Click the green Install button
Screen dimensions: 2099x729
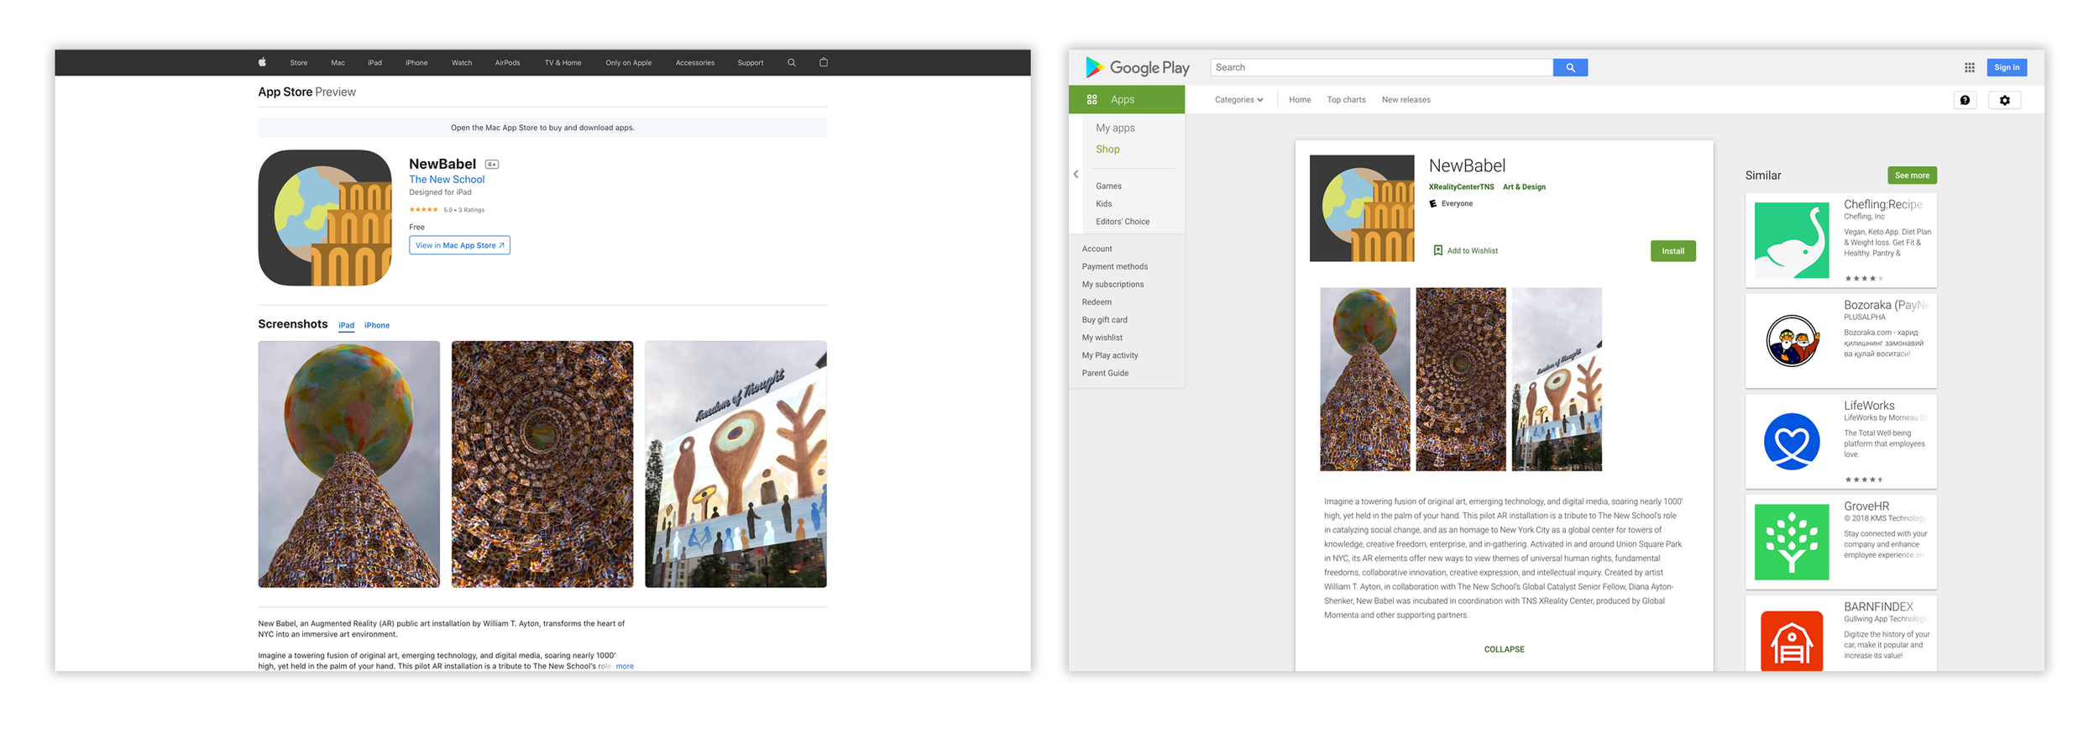[1672, 251]
